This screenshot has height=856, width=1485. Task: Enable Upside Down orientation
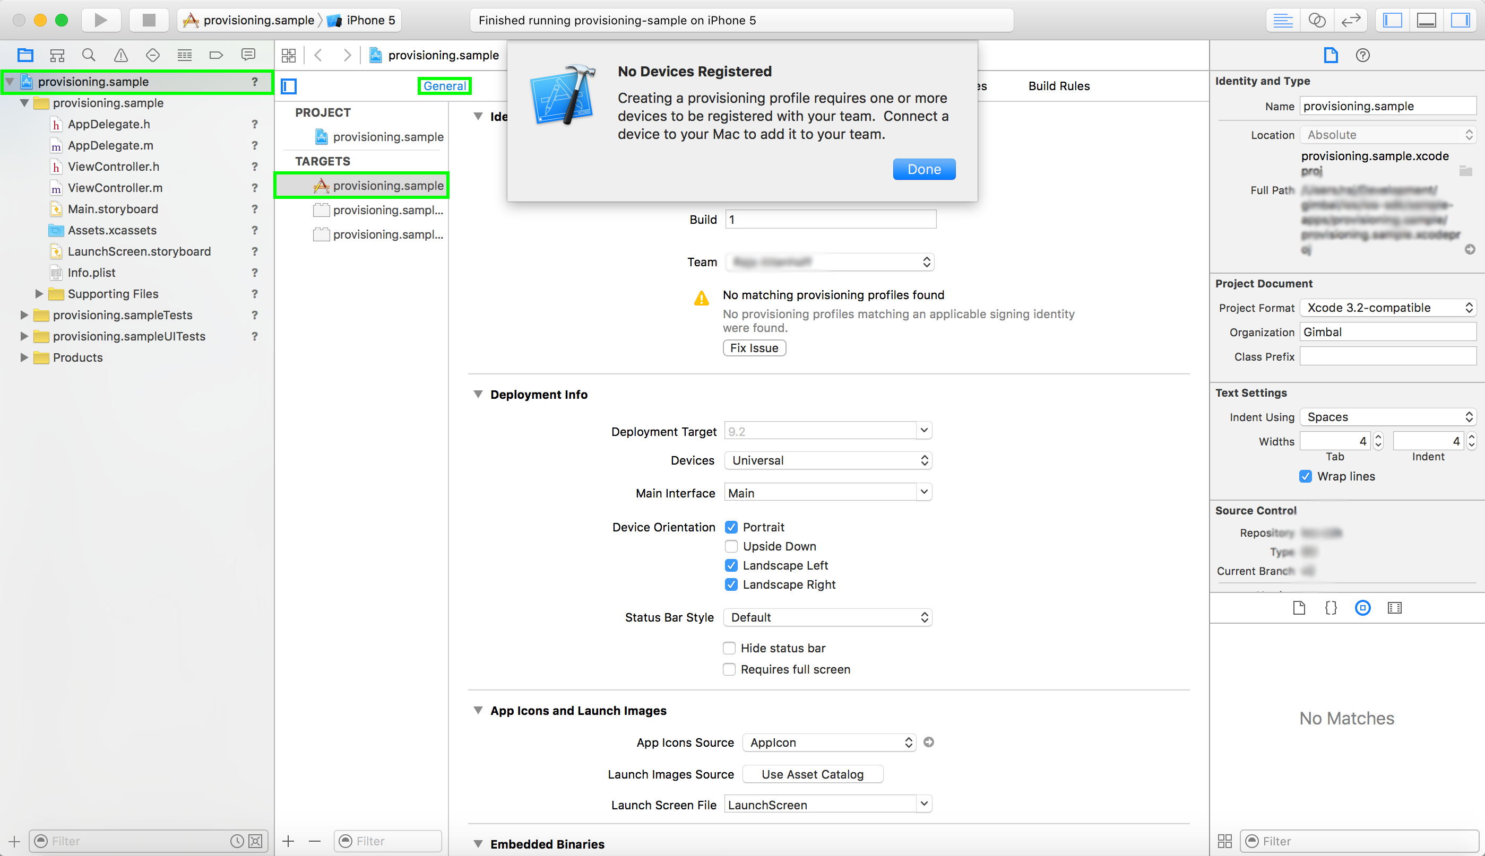click(731, 547)
